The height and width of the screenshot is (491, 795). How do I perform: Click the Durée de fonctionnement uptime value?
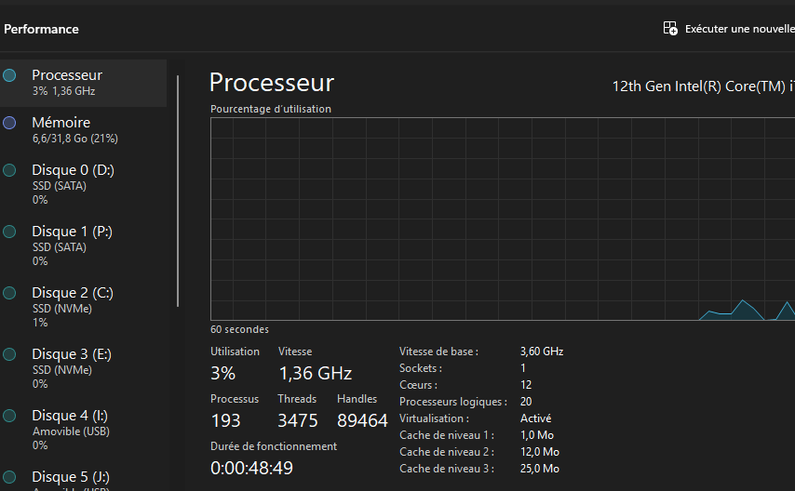252,469
